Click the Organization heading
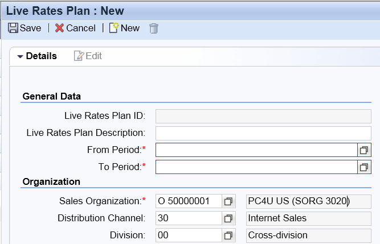The width and height of the screenshot is (380, 244). pos(51,181)
